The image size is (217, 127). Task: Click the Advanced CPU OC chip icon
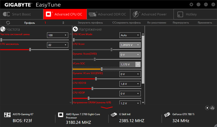49,14
